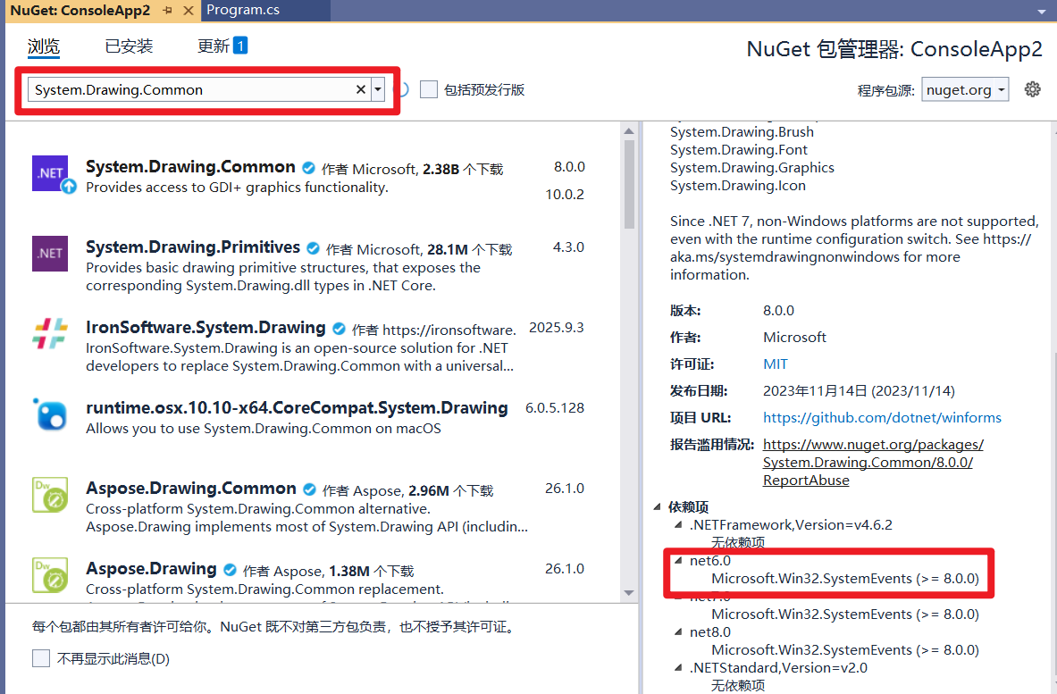This screenshot has width=1057, height=694.
Task: Click 无依赖项 under .NETStandard
Action: point(738,685)
